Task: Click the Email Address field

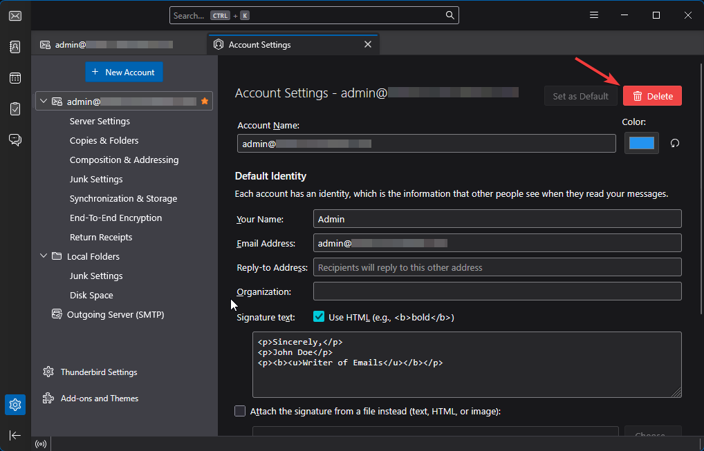Action: [497, 243]
